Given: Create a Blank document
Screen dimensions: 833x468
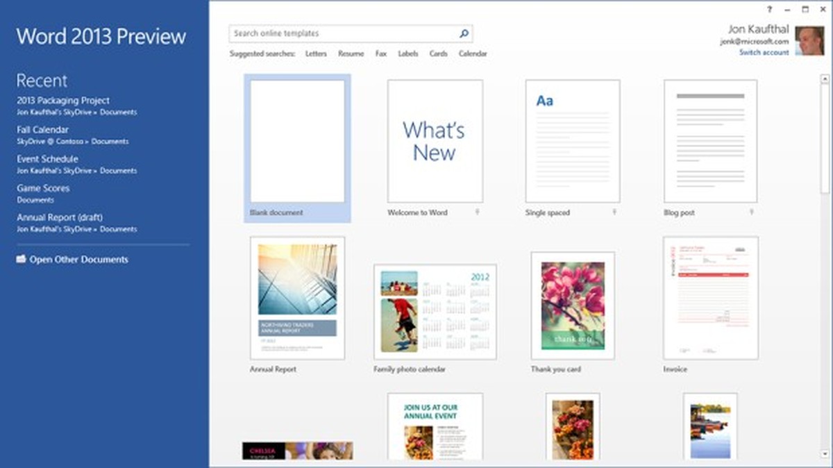Looking at the screenshot, I should [x=297, y=142].
